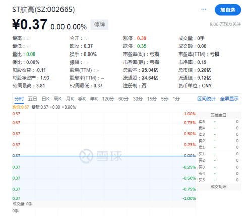
Task: Click the 注册制 否 value
Action: 144,86
